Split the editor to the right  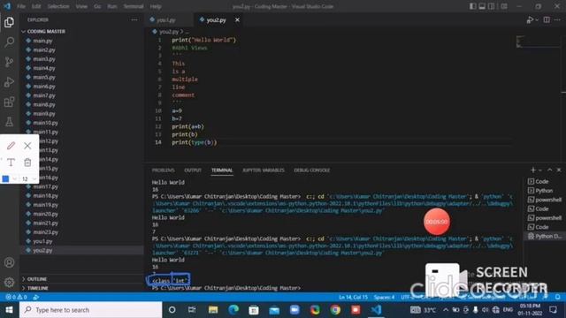pos(547,20)
